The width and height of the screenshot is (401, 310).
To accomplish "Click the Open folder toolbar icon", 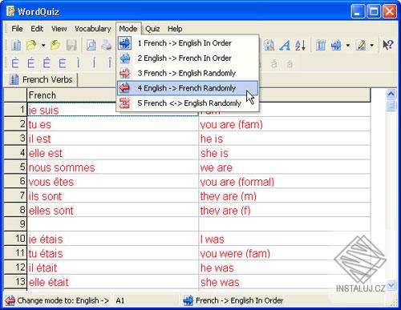I will 31,45.
